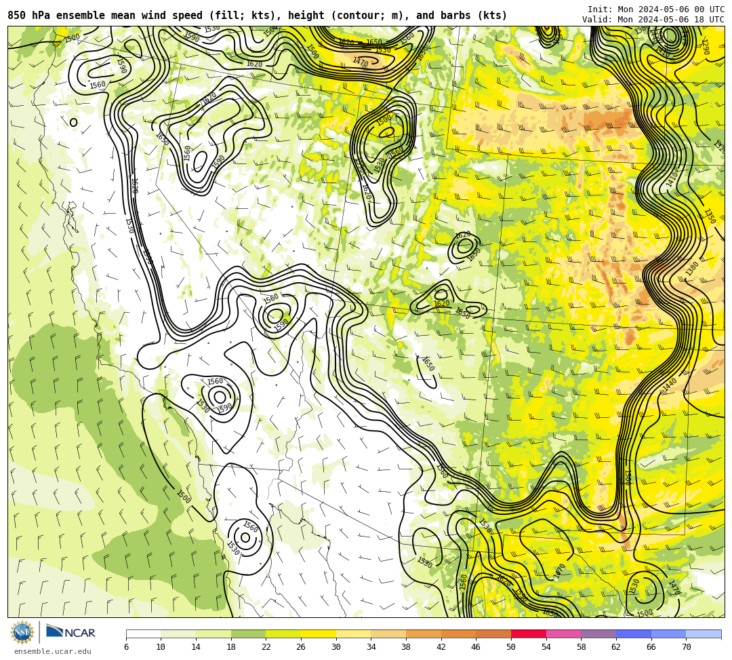Viewport: 732px width, 660px height.
Task: Click the colorbar tick label 30
Action: [x=336, y=647]
